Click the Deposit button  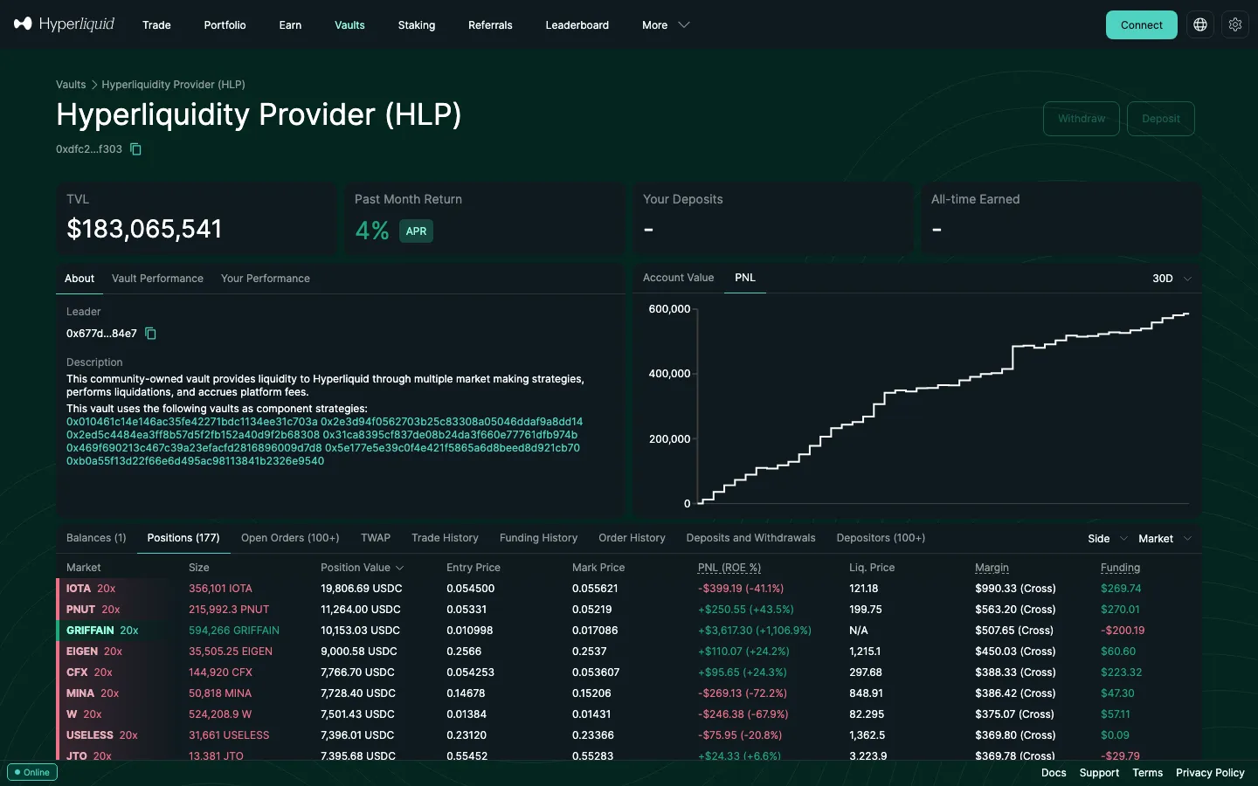pos(1161,119)
